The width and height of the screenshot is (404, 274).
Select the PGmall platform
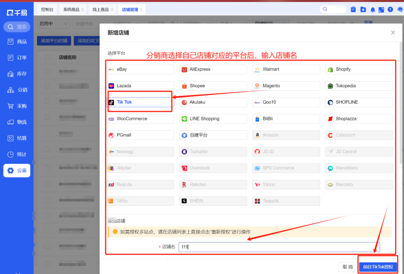pos(140,135)
